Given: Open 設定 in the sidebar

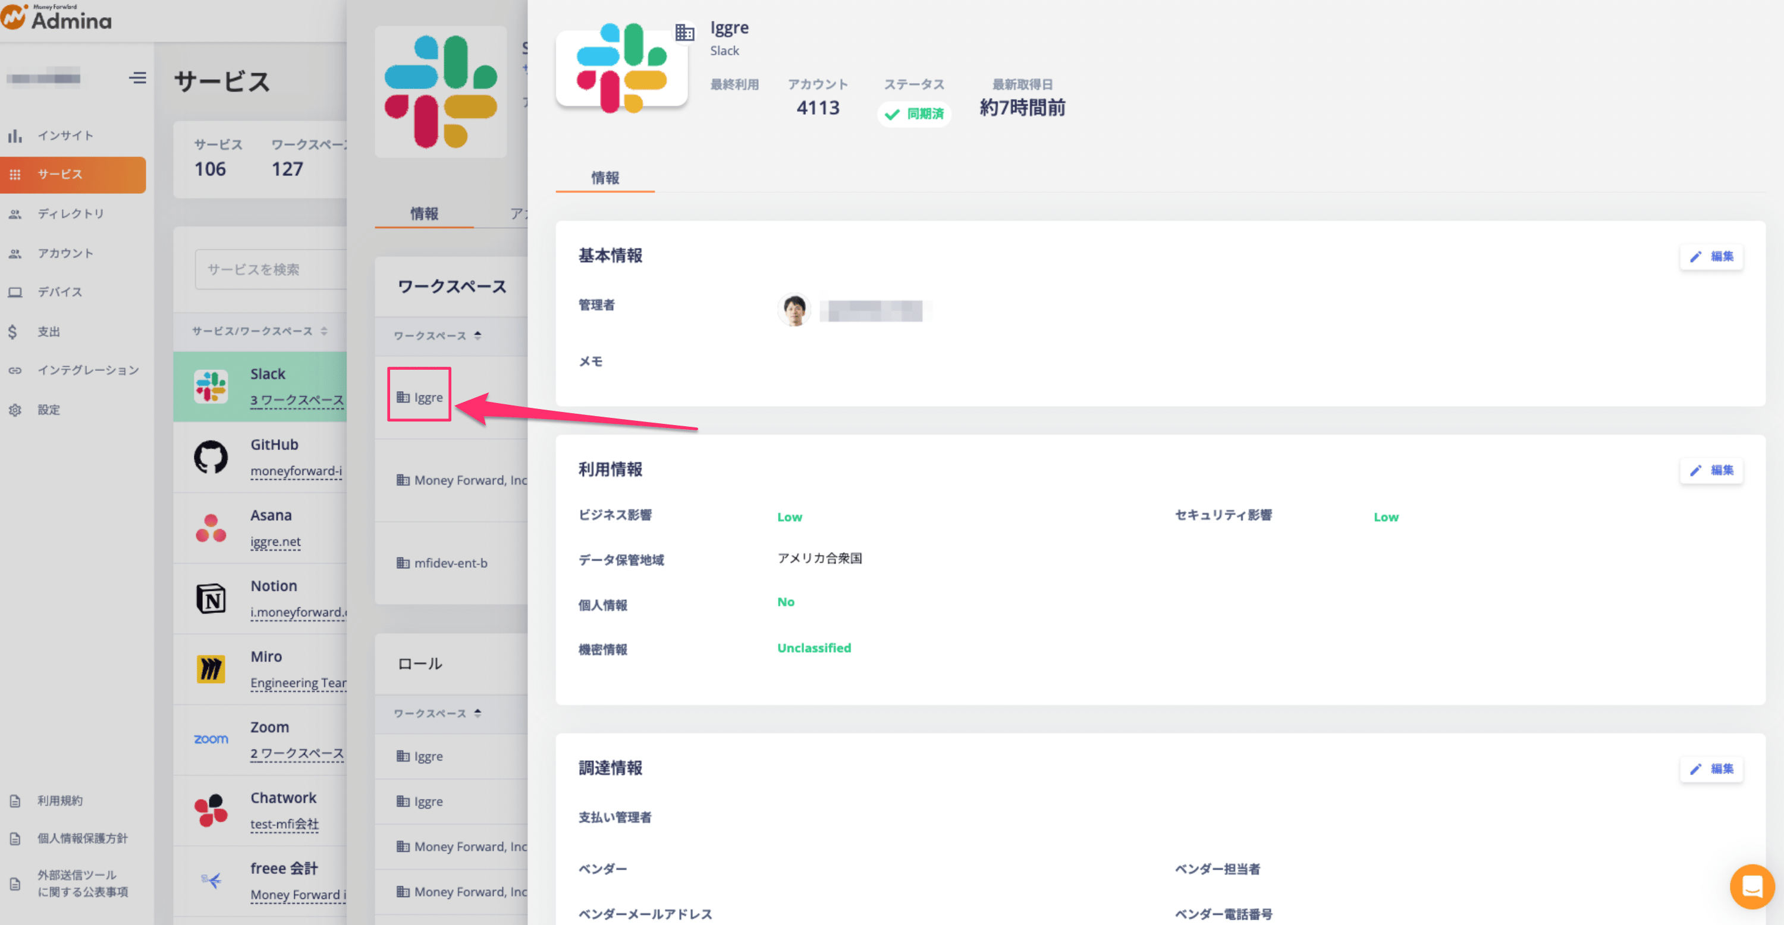Looking at the screenshot, I should coord(49,410).
